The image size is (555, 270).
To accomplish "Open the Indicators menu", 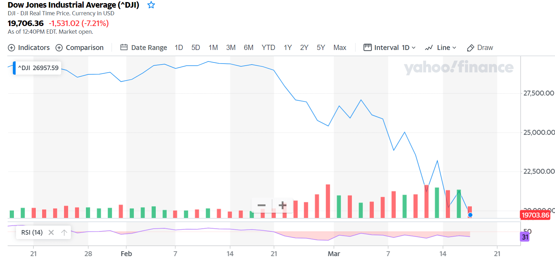I will click(29, 48).
